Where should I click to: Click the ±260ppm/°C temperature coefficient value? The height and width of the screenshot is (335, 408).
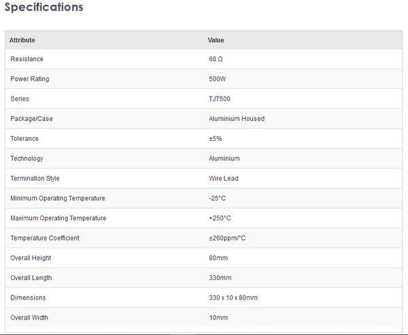point(228,238)
